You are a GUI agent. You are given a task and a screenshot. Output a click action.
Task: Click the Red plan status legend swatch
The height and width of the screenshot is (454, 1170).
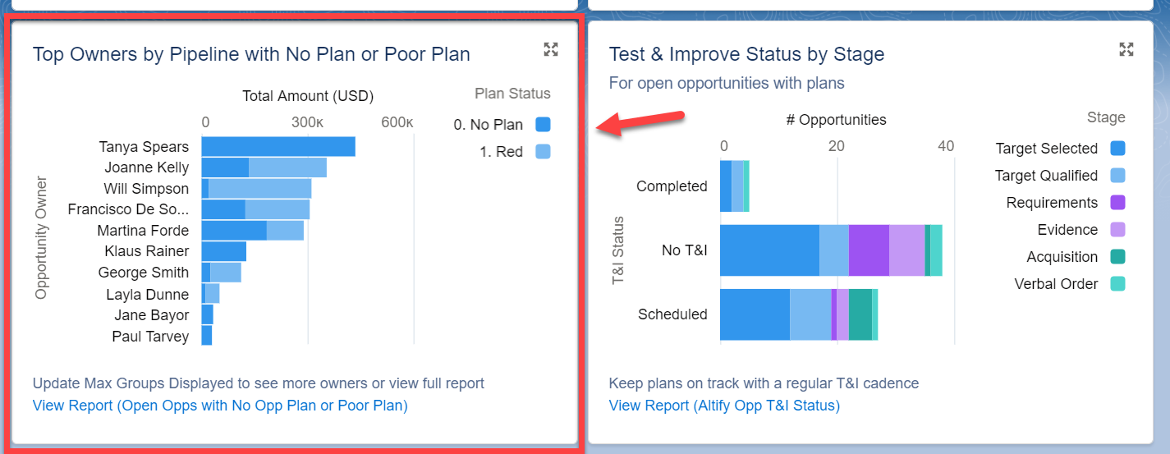click(x=543, y=151)
